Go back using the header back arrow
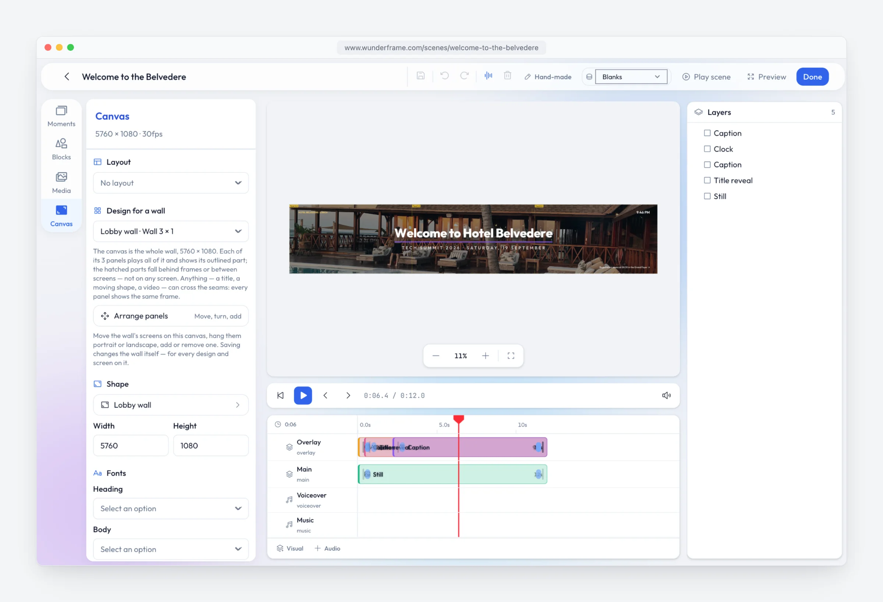The width and height of the screenshot is (883, 602). [x=67, y=77]
